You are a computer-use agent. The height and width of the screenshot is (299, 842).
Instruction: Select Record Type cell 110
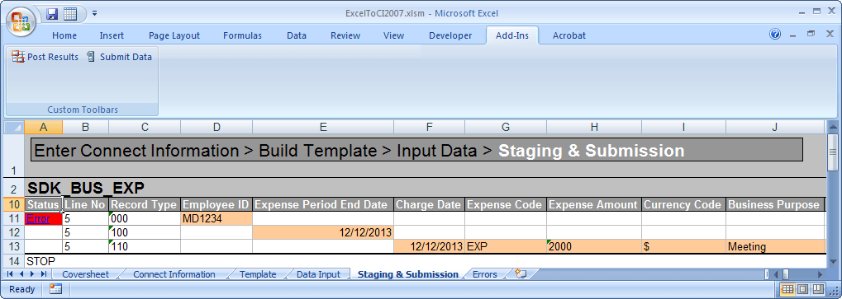tap(145, 246)
